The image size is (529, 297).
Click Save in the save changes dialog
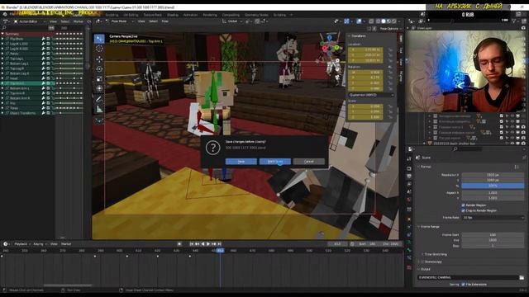(x=241, y=162)
